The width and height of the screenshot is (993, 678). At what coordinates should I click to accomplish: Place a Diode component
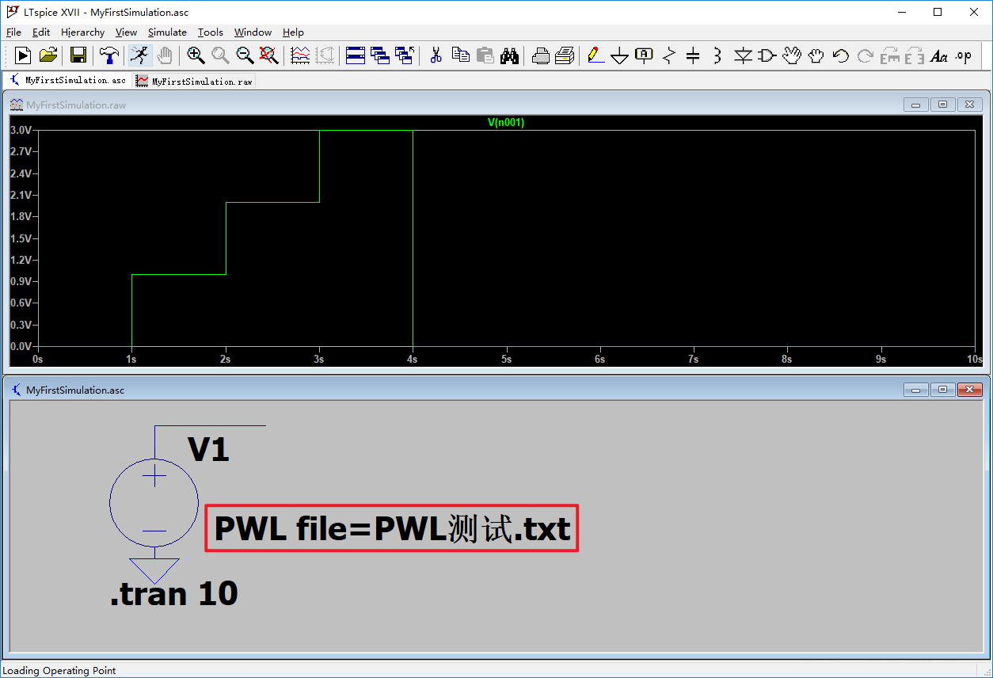[743, 55]
